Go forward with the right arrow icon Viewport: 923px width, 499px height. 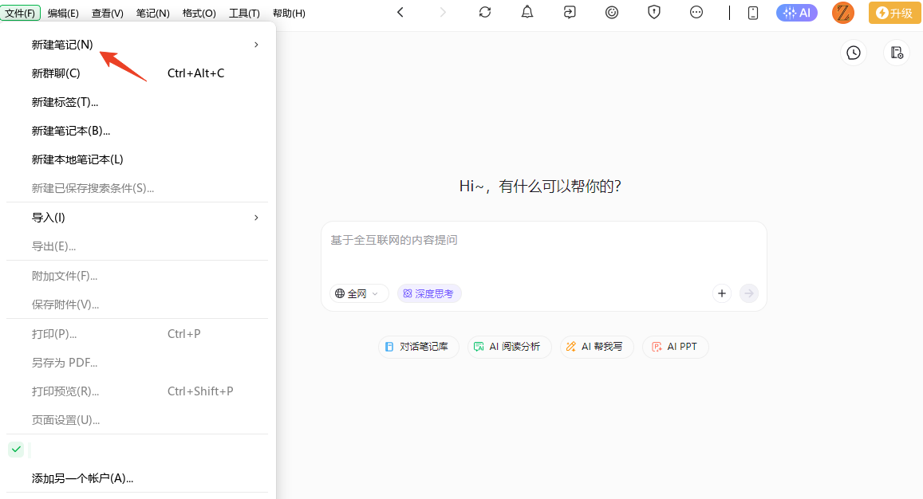[x=443, y=13]
